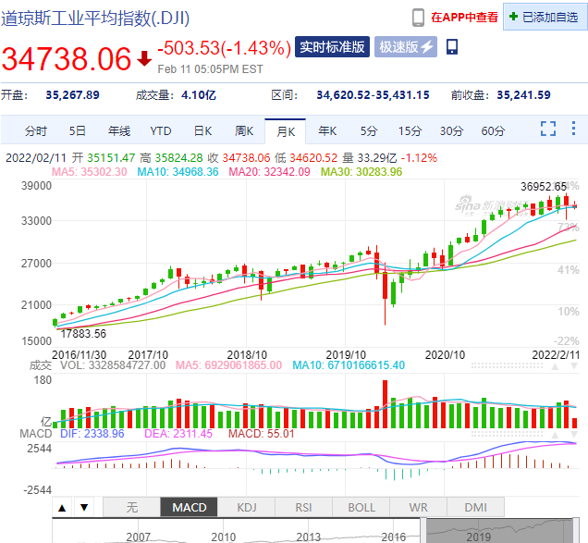
Task: Click the MA10: 34968.36 legend label
Action: pos(178,172)
